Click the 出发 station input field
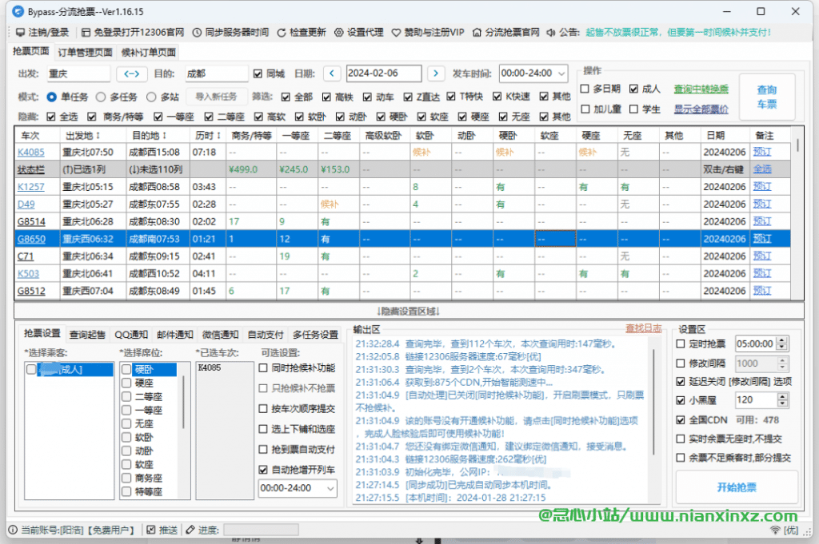 (x=78, y=73)
